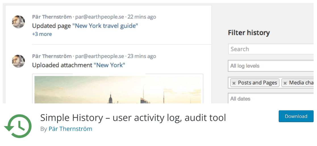Click the Simple History plugin title
The image size is (317, 146).
133,118
